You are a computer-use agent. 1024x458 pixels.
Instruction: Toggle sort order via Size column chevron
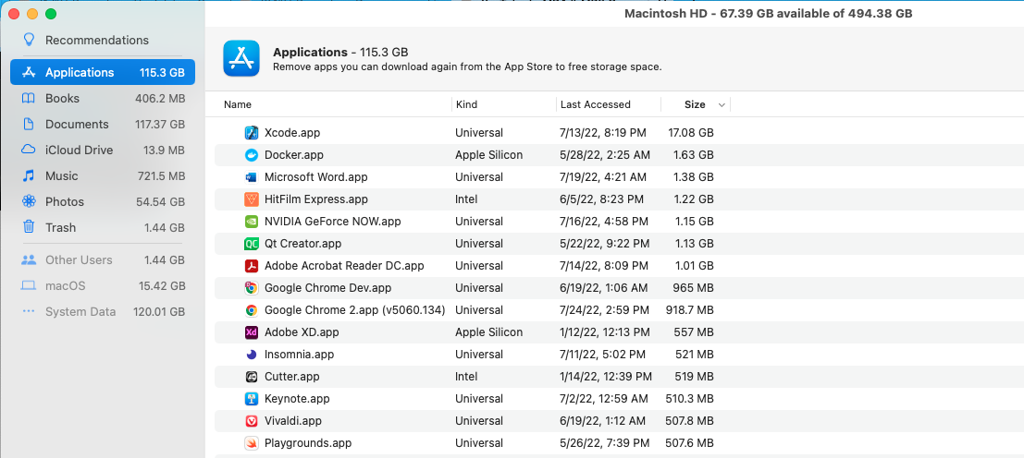(x=722, y=104)
